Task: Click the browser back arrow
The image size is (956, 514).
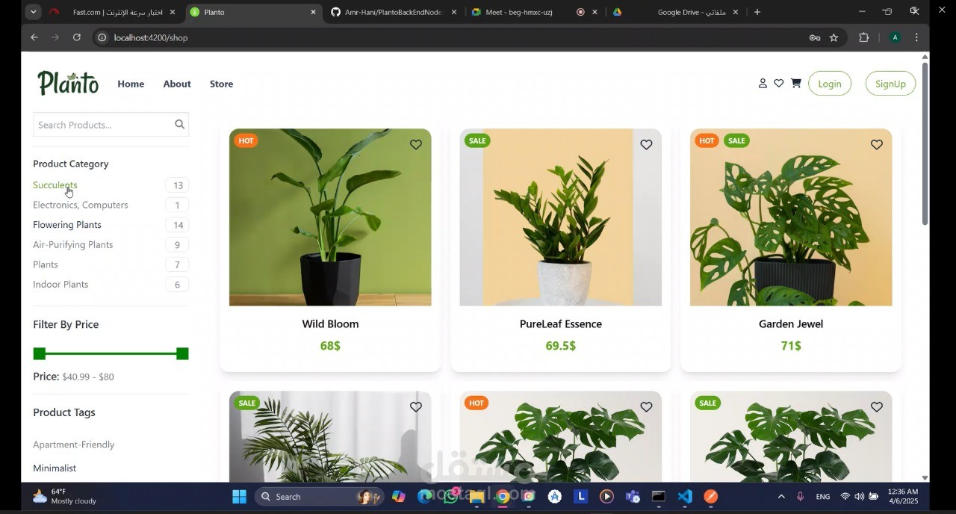Action: (x=34, y=37)
